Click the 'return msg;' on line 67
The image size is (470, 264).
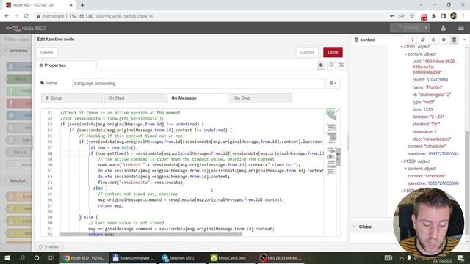point(111,205)
